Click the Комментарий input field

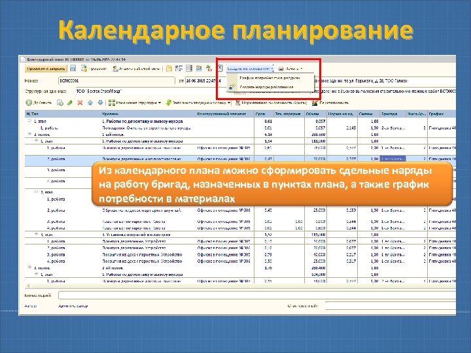pos(257,295)
